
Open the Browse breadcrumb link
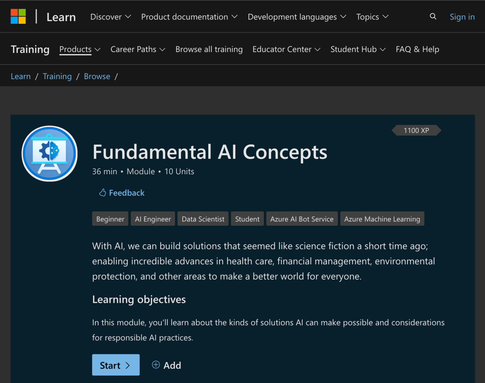click(97, 76)
